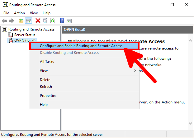Click the red X Delete toolbar icon
Screen dimensions: 194x138
tap(38, 21)
